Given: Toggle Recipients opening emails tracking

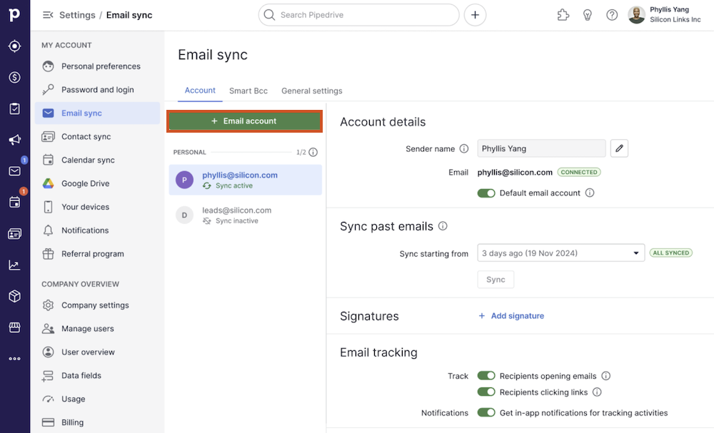Looking at the screenshot, I should pos(486,376).
